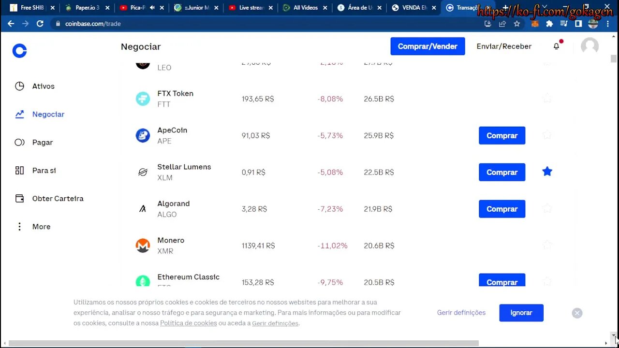Open the Chrome three-dot menu

[x=608, y=24]
